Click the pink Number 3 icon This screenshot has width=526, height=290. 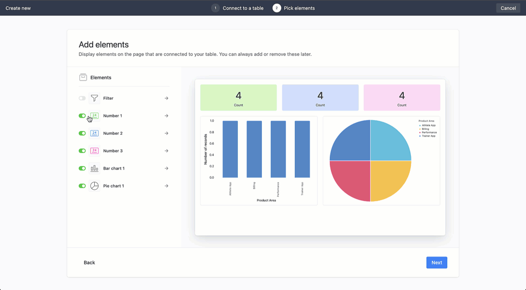[x=94, y=151]
